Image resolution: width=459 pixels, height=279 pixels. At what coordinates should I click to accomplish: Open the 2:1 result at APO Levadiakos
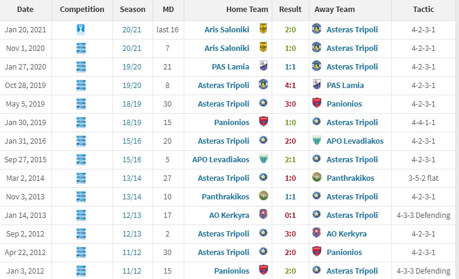[290, 159]
